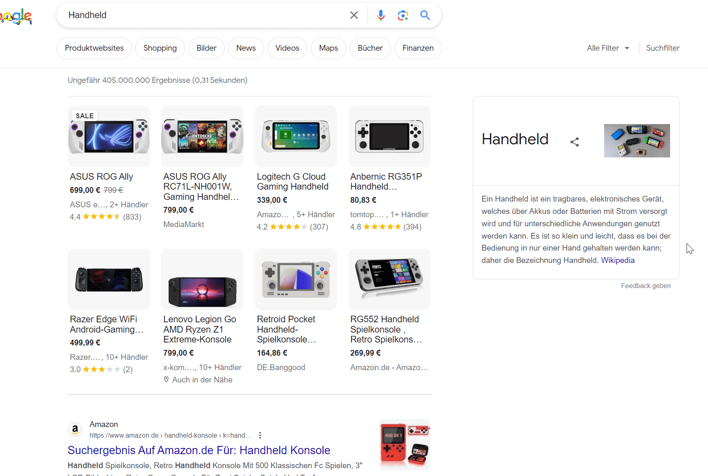Click the Razer Edge WiFi Android-Gaming title
This screenshot has height=476, width=708.
pyautogui.click(x=107, y=324)
